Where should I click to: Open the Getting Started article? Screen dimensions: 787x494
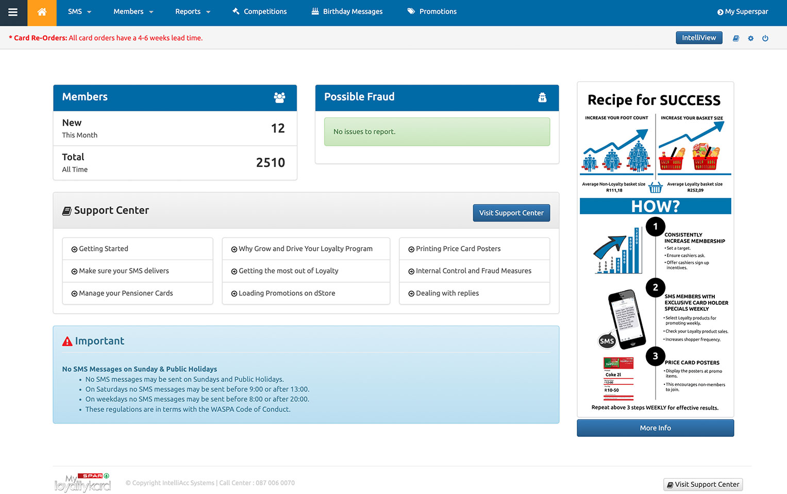pyautogui.click(x=138, y=249)
